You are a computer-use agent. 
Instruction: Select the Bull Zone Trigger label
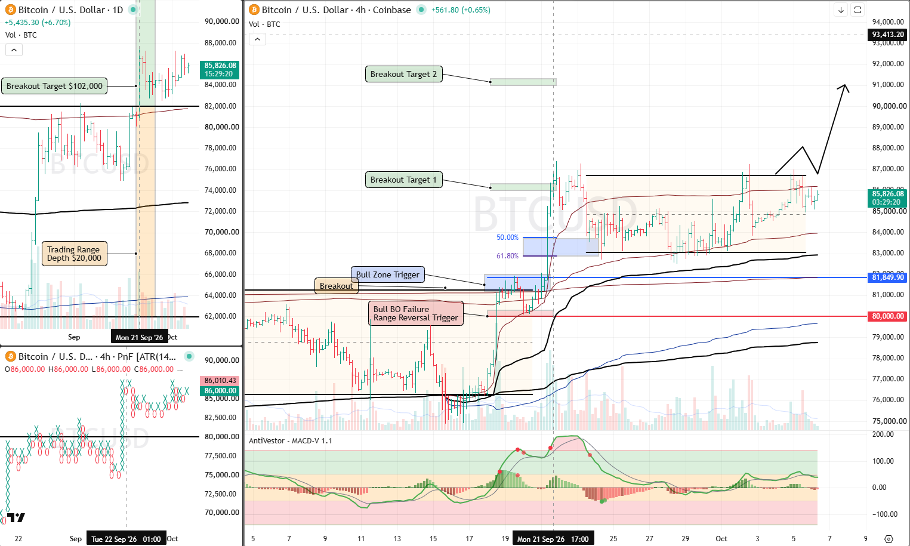point(388,274)
